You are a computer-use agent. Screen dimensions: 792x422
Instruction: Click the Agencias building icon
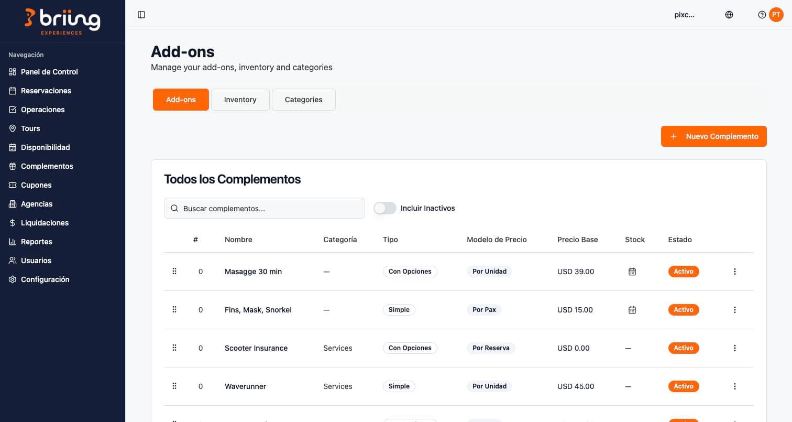point(13,204)
